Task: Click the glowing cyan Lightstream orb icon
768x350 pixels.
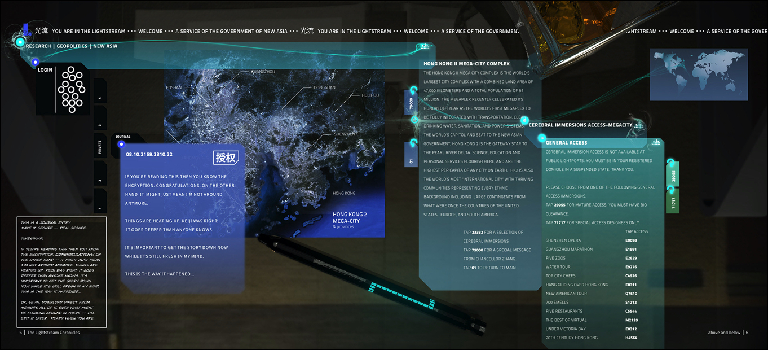Action: (20, 42)
